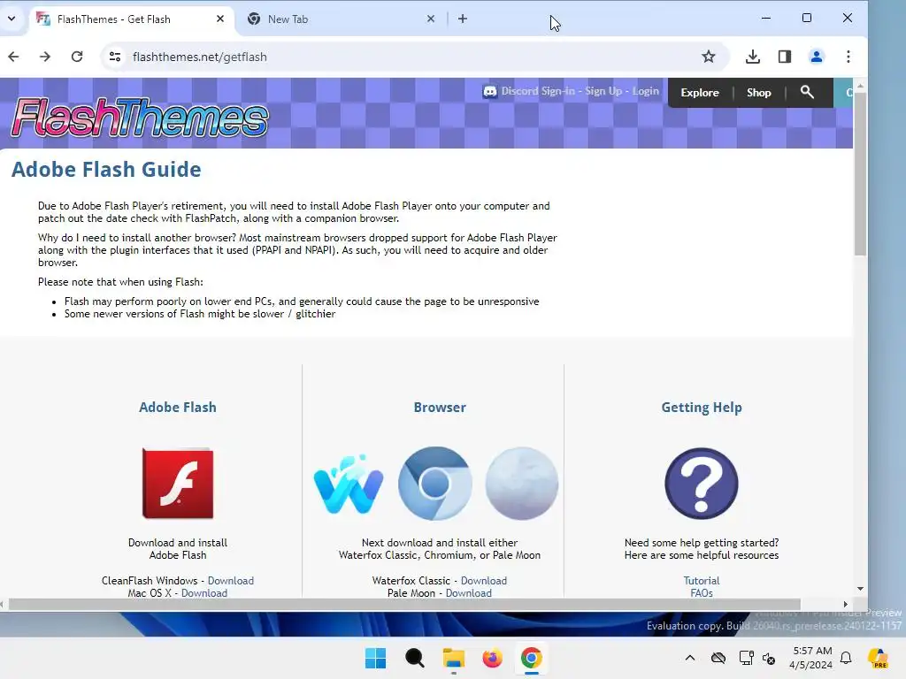Click the network display tray icon
This screenshot has width=906, height=679.
(746, 658)
